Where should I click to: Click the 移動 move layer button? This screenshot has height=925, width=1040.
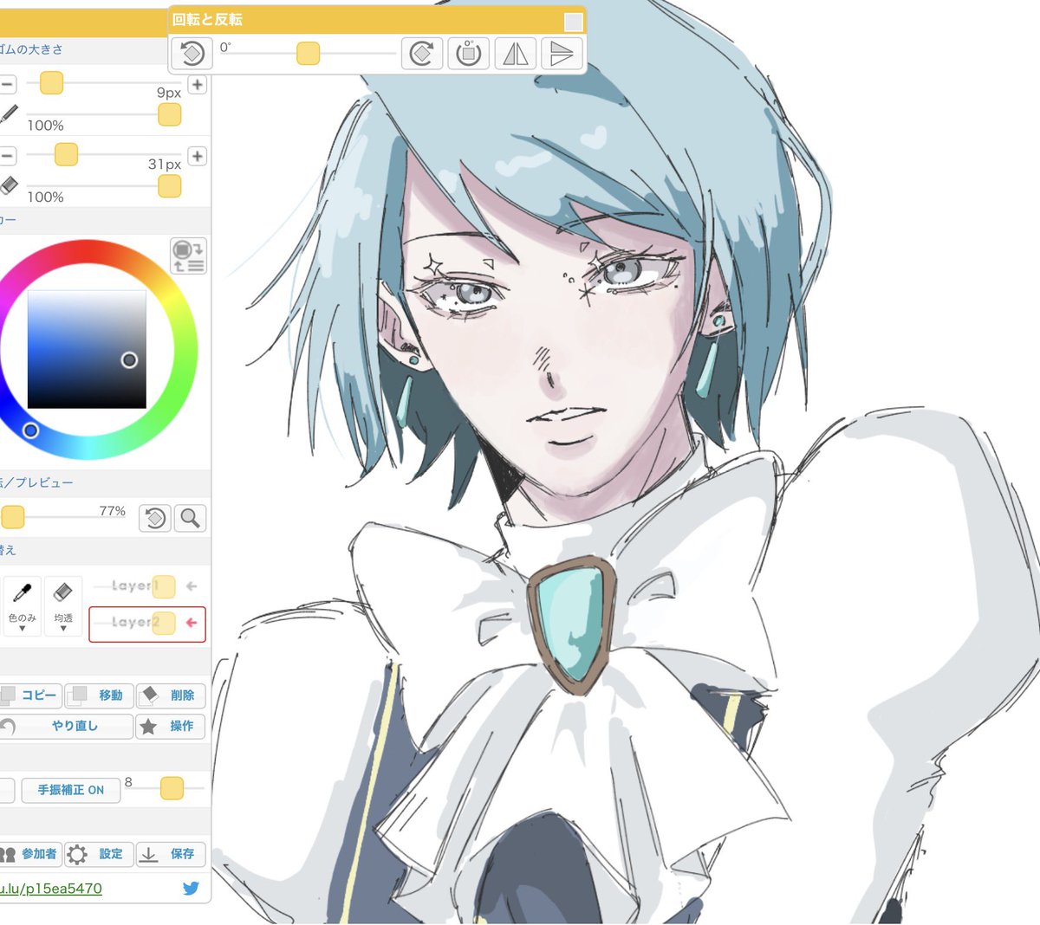(100, 695)
